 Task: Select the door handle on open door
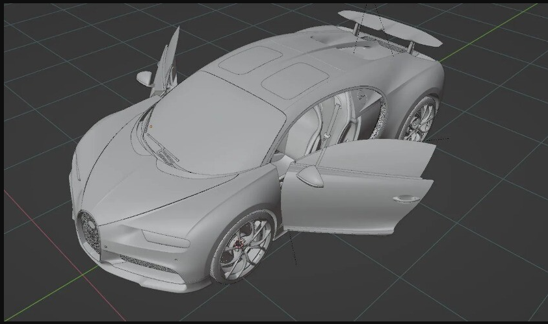coord(406,199)
